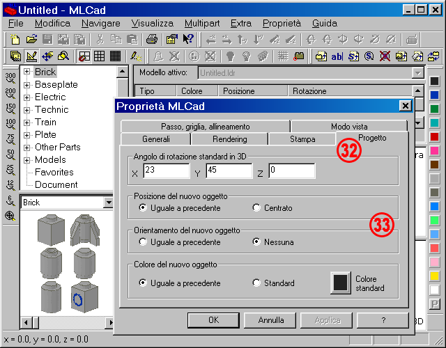This screenshot has height=348, width=446.
Task: Open the Extra menu
Action: pos(241,23)
